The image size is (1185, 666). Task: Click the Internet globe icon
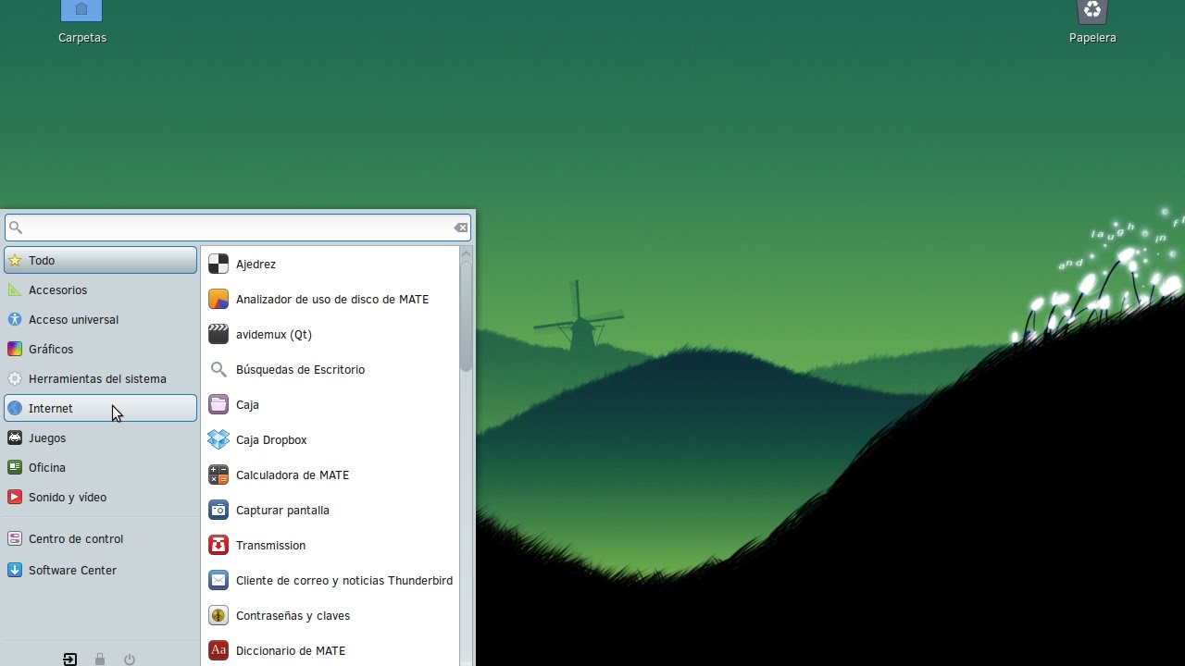click(x=15, y=409)
